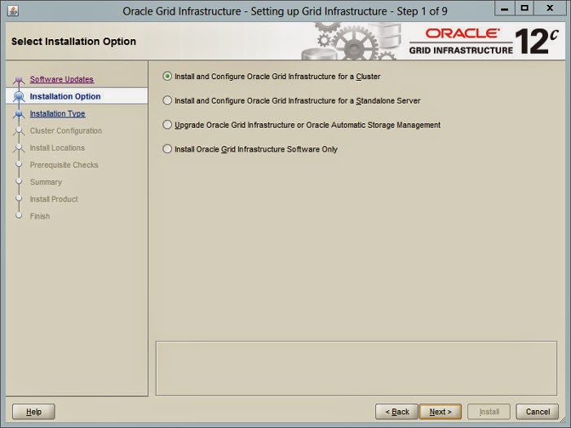Click the Software Updates step marker icon
Image resolution: width=571 pixels, height=428 pixels.
coord(19,79)
